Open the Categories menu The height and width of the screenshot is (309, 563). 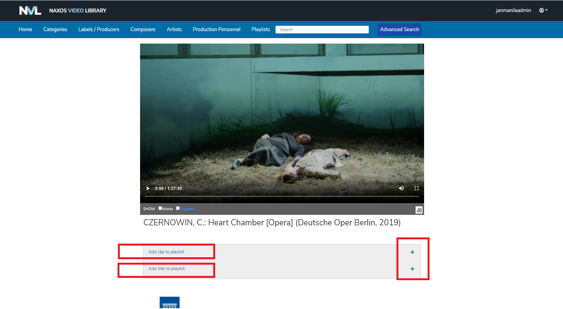55,29
